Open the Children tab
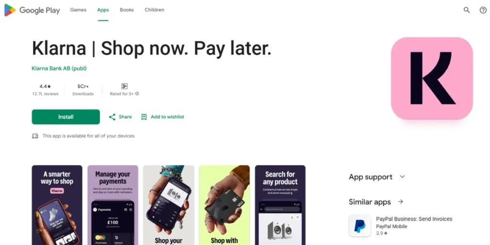 click(x=155, y=10)
